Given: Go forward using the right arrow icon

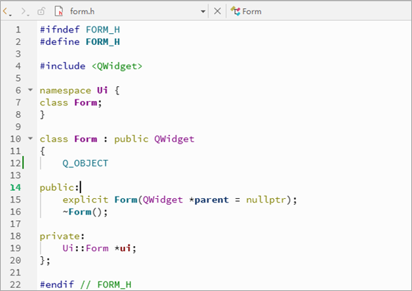Looking at the screenshot, I should (x=24, y=11).
